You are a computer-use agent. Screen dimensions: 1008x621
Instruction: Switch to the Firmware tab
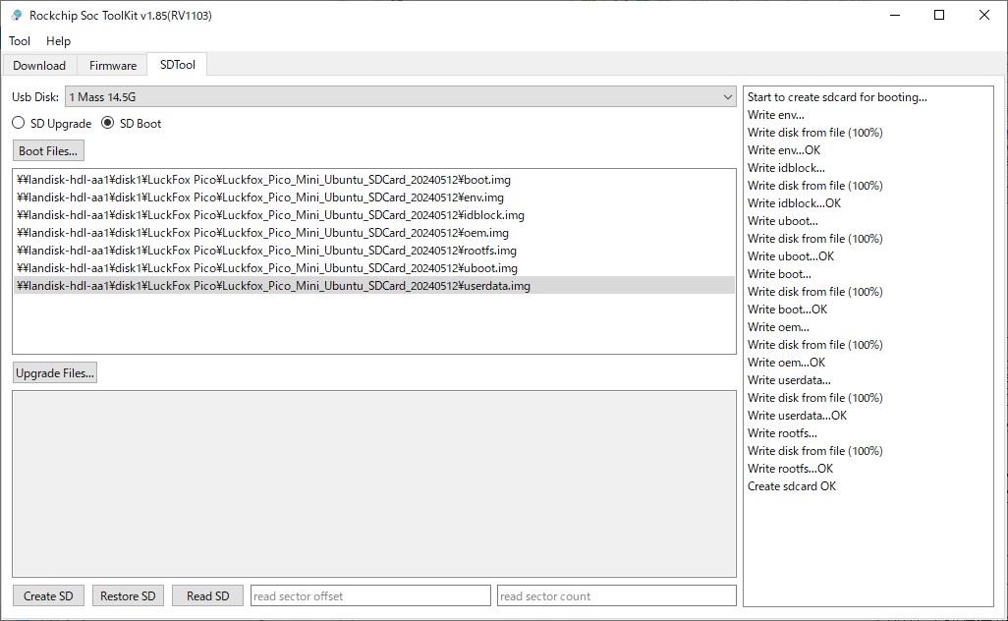point(113,66)
